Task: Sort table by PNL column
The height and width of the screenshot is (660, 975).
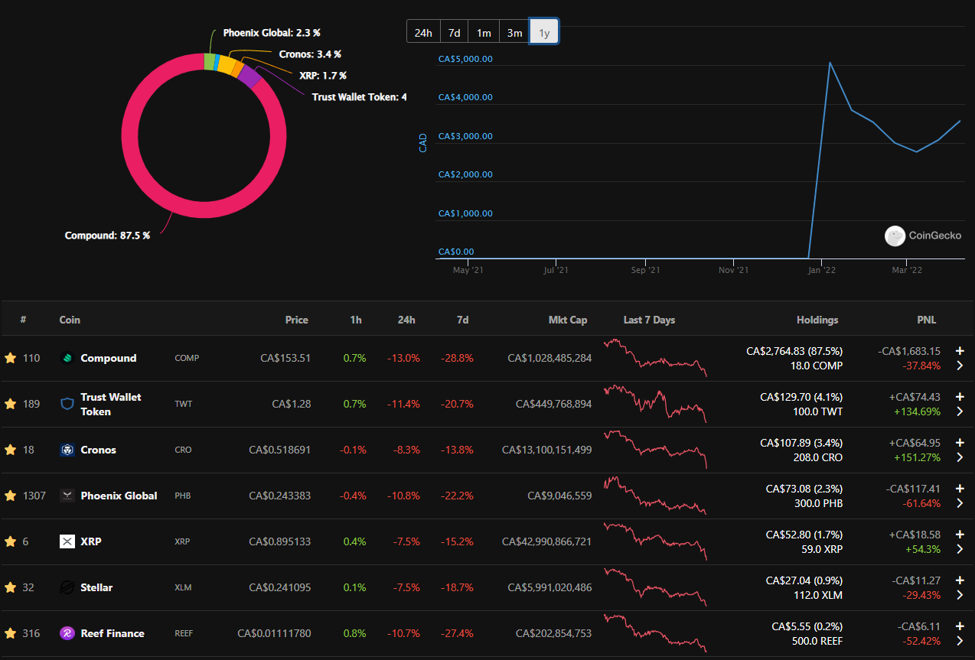Action: point(926,320)
